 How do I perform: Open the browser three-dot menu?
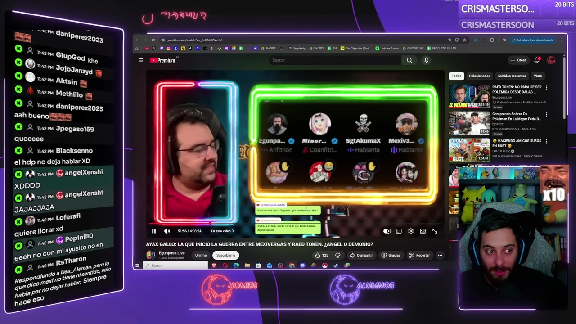click(x=561, y=40)
